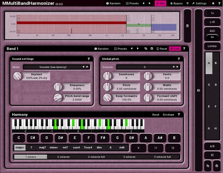Mute band 1 with M button
The image size is (223, 173).
19,17
